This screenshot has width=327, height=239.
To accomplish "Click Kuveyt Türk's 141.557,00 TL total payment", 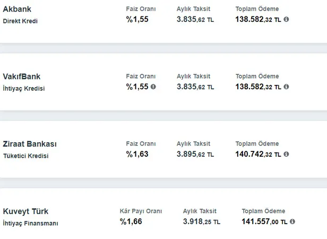I will pyautogui.click(x=265, y=221).
